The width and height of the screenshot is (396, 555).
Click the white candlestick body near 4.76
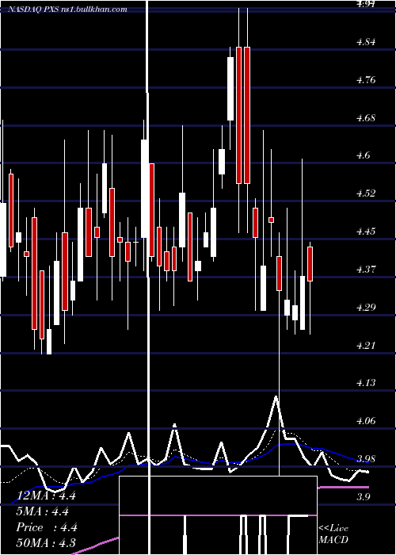coord(230,89)
